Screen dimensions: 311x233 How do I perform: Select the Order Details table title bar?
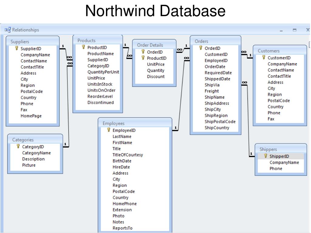(154, 45)
